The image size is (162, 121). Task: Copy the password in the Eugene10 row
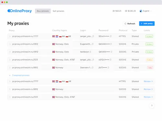tap(111, 44)
